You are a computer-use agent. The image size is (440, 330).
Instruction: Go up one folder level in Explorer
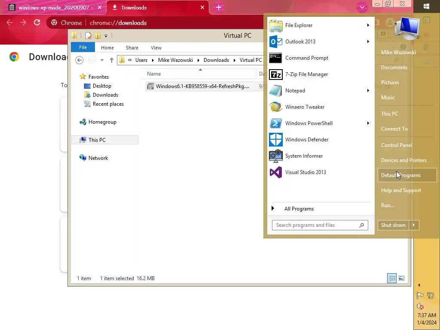click(x=111, y=60)
